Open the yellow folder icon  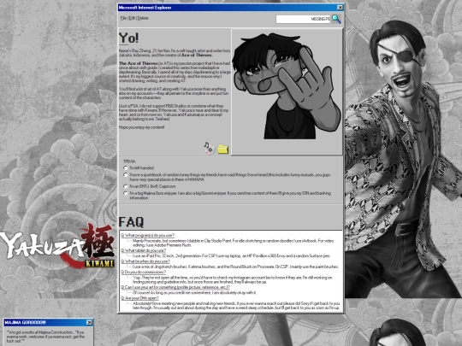point(222,150)
